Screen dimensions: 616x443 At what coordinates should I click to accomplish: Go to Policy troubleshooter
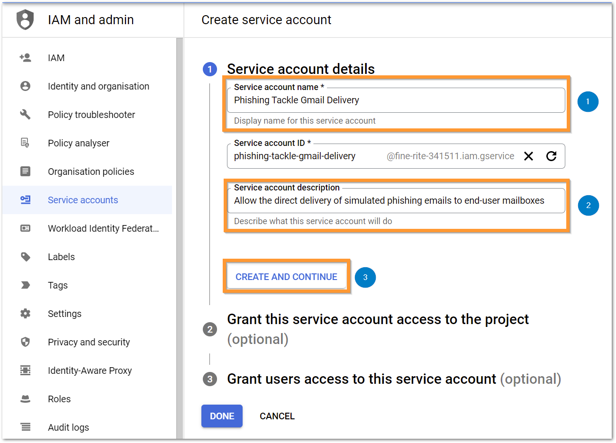[x=87, y=115]
